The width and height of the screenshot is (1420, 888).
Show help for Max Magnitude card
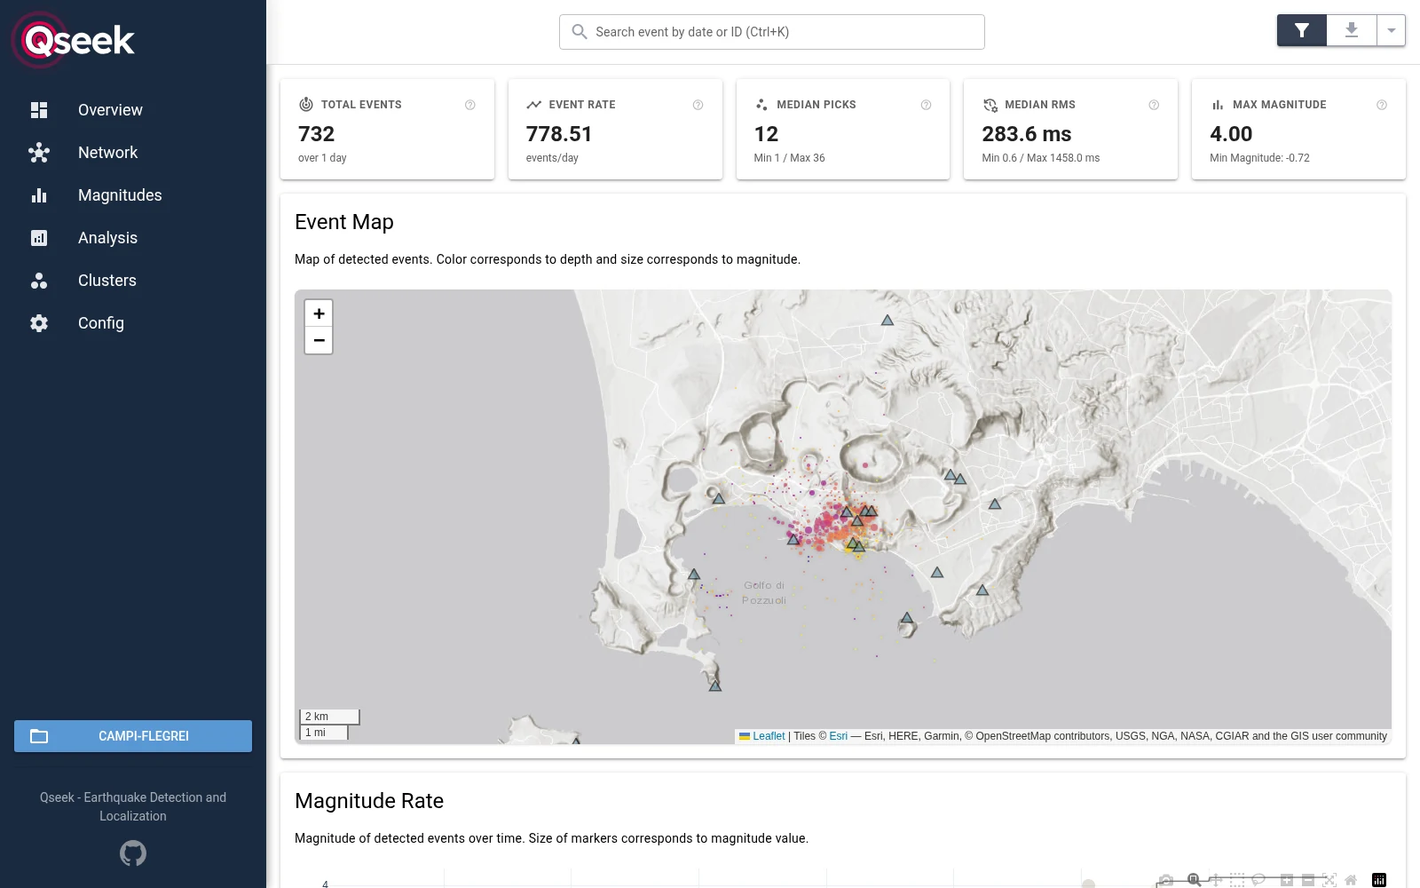[1382, 105]
